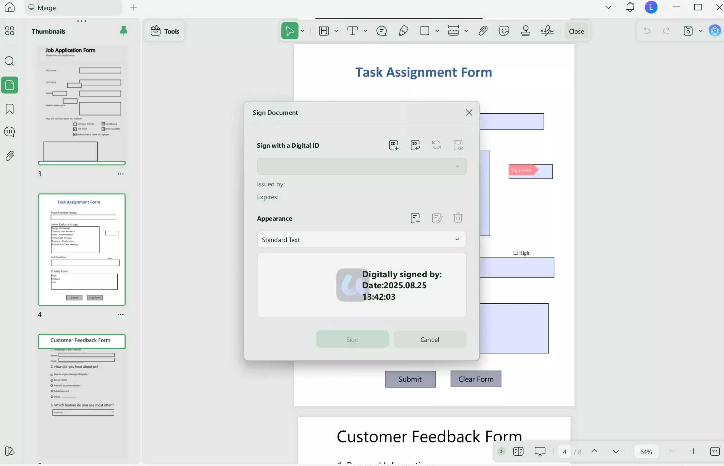724x466 pixels.
Task: Set actual size 1:1 zoom
Action: (x=715, y=451)
